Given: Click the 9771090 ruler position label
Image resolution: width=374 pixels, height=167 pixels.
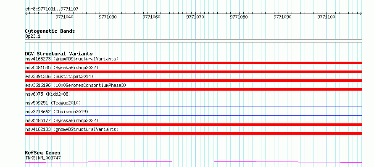Looking at the screenshot, I should pyautogui.click(x=283, y=17).
